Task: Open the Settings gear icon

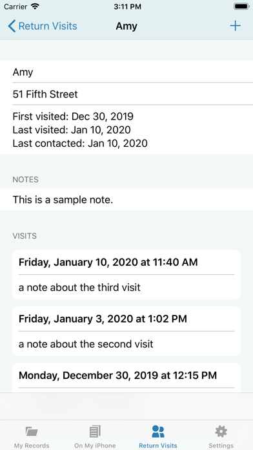Action: pos(221,431)
